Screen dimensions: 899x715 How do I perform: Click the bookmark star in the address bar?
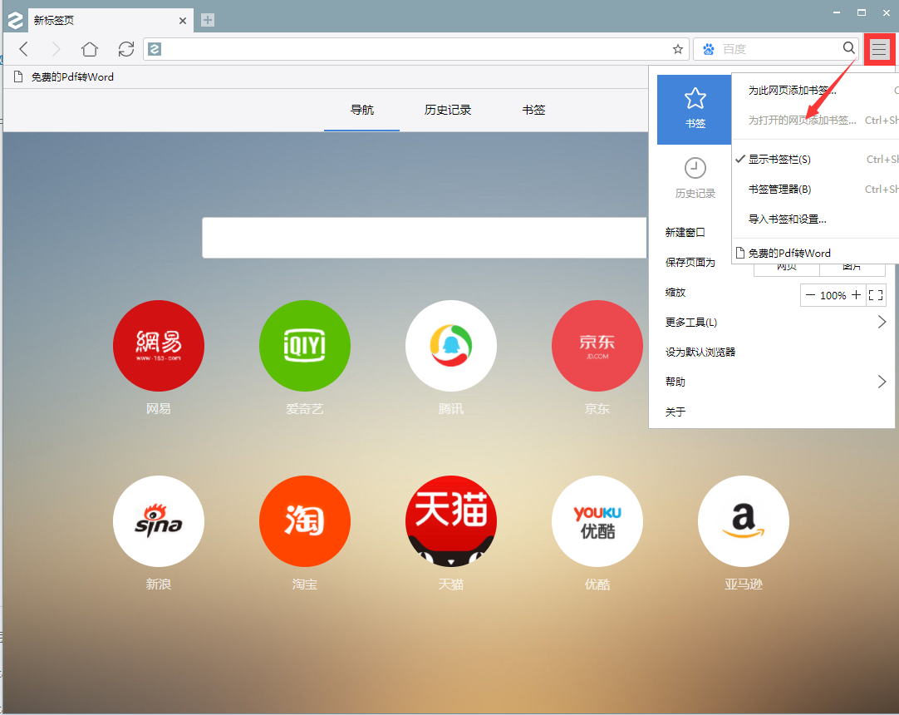pyautogui.click(x=675, y=49)
